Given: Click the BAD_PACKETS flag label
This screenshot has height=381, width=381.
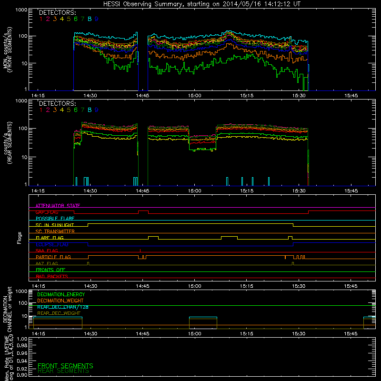Looking at the screenshot, I should click(x=52, y=276).
